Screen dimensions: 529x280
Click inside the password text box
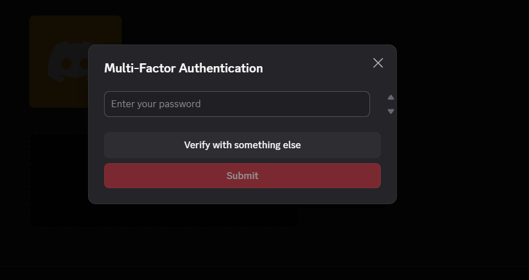237,104
